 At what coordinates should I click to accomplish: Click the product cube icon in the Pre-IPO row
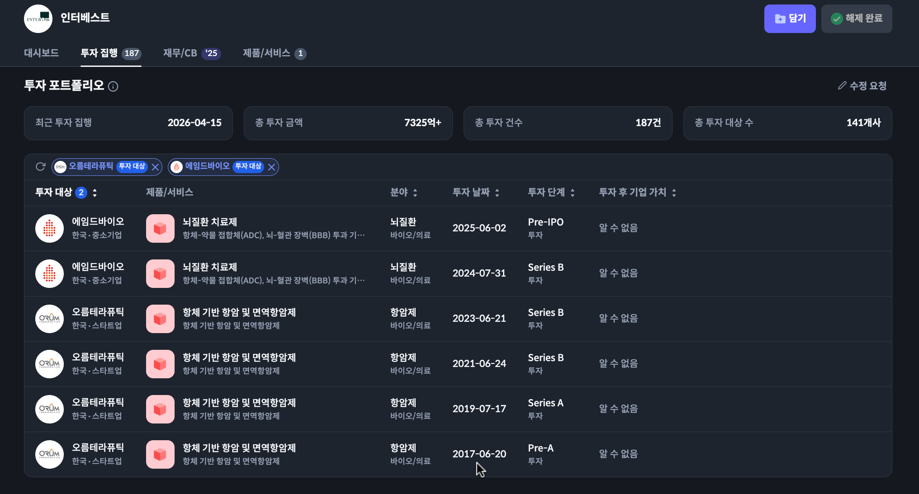tap(160, 228)
